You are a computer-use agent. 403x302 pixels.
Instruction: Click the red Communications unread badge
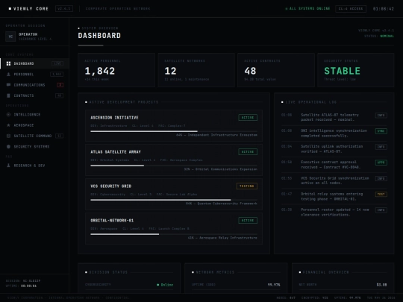coord(60,85)
